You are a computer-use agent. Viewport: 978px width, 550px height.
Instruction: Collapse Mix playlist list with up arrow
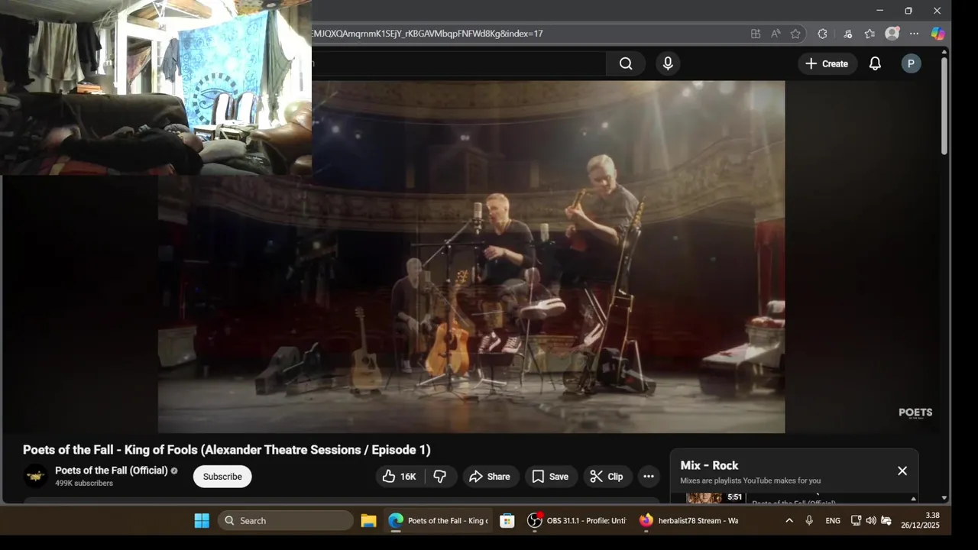913,499
